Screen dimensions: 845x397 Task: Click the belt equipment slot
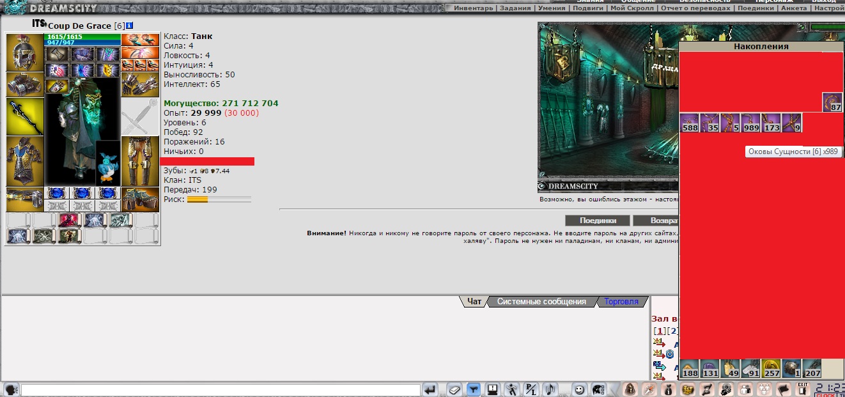point(24,199)
